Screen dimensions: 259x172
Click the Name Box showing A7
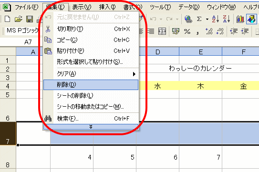[28, 42]
